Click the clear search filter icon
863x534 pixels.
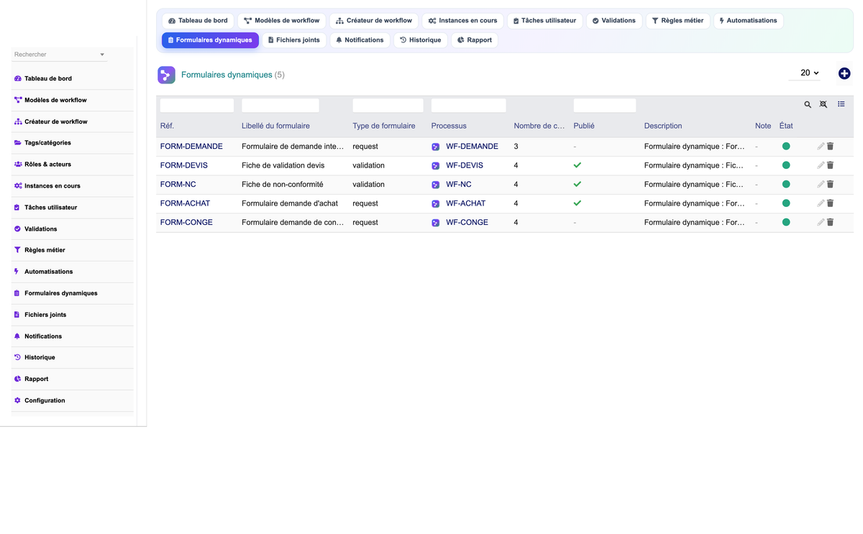point(823,105)
